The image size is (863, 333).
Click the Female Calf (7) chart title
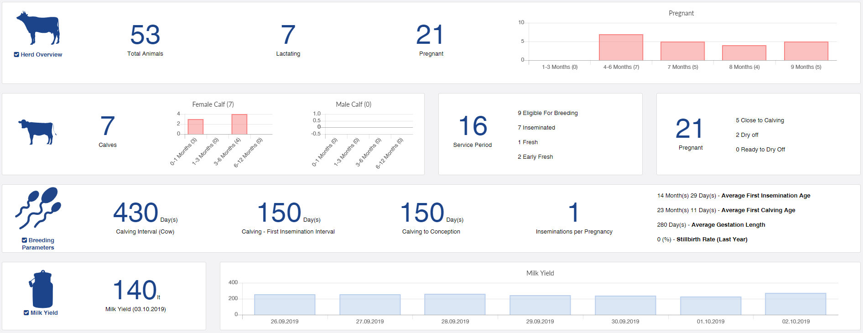213,104
